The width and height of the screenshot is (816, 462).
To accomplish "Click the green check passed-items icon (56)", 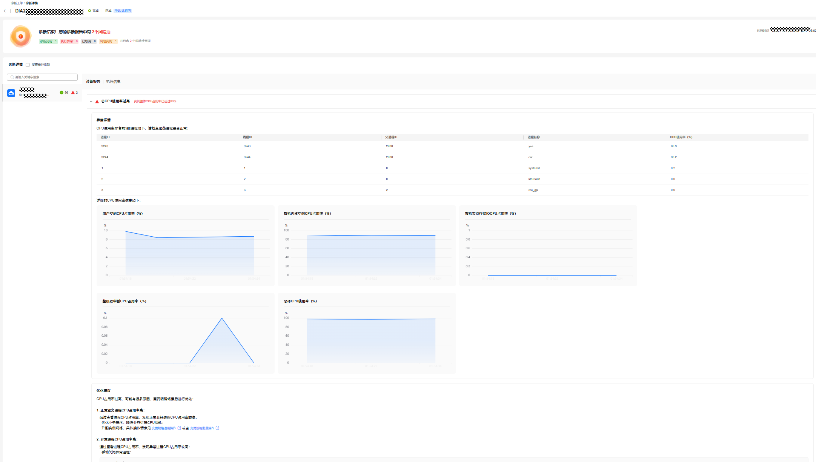I will point(61,92).
